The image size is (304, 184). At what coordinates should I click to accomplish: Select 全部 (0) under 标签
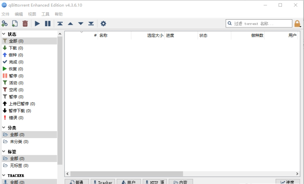29,159
